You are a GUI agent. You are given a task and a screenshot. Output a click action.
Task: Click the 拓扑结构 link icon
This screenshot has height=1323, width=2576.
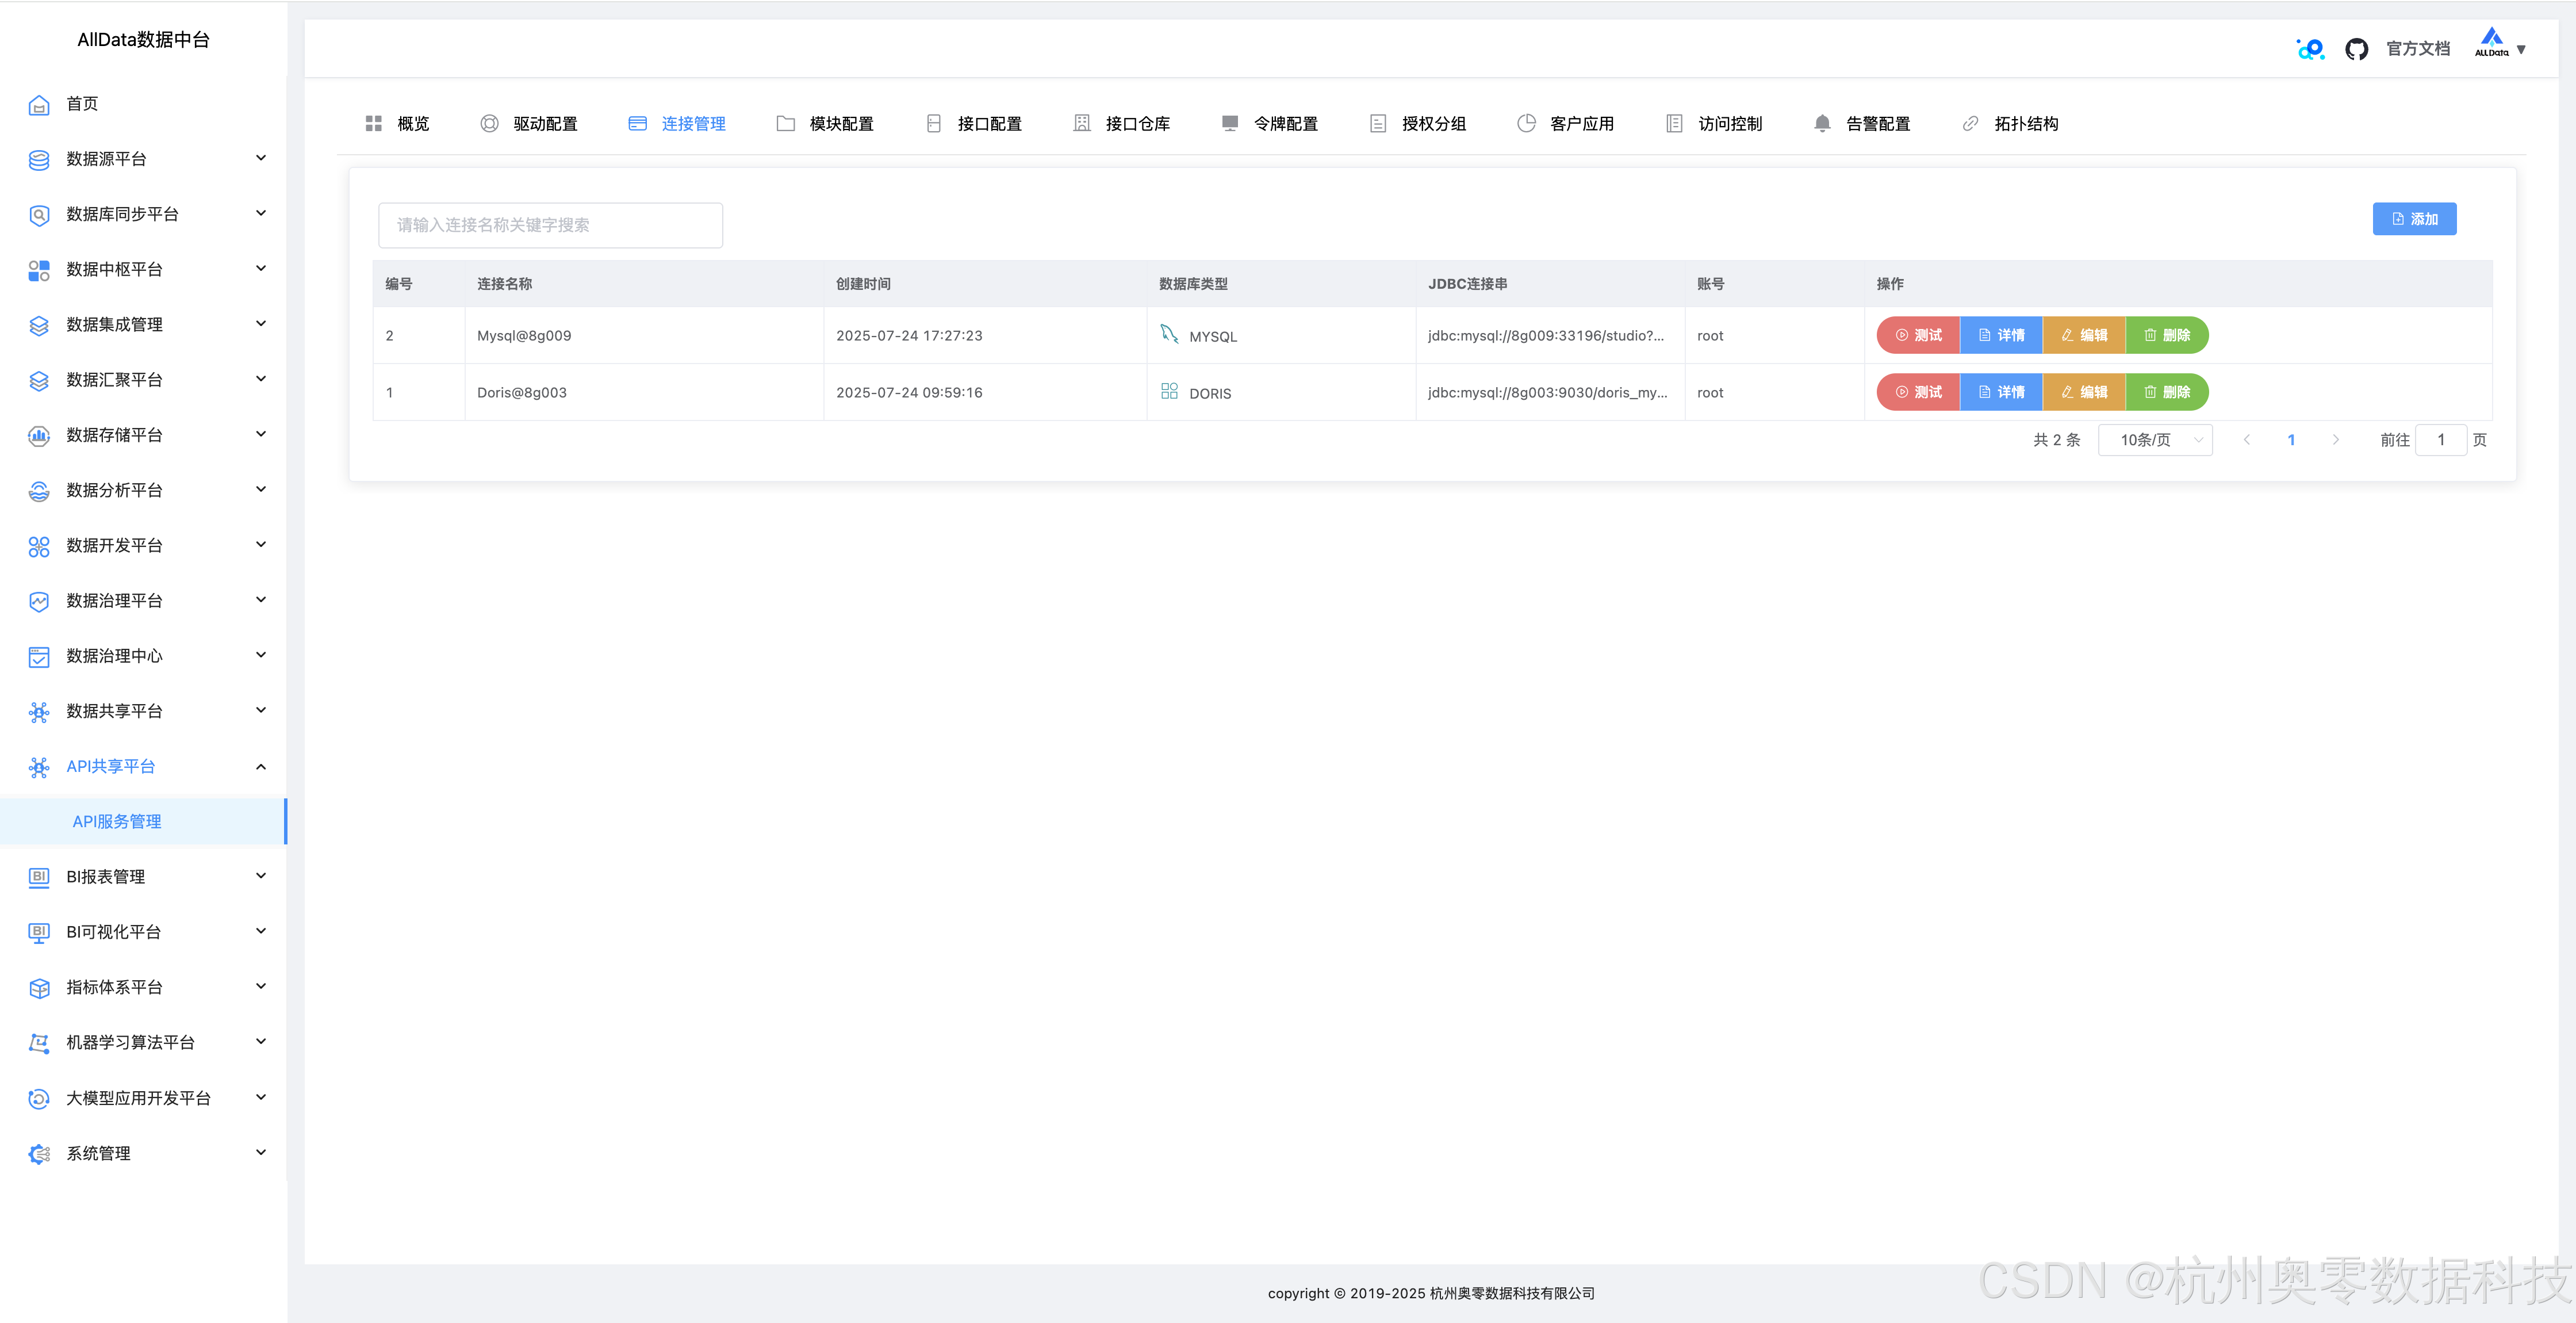tap(1970, 123)
